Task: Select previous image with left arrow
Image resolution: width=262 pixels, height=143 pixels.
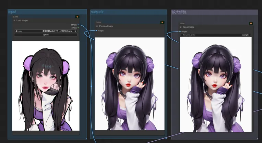Action: pos(16,31)
